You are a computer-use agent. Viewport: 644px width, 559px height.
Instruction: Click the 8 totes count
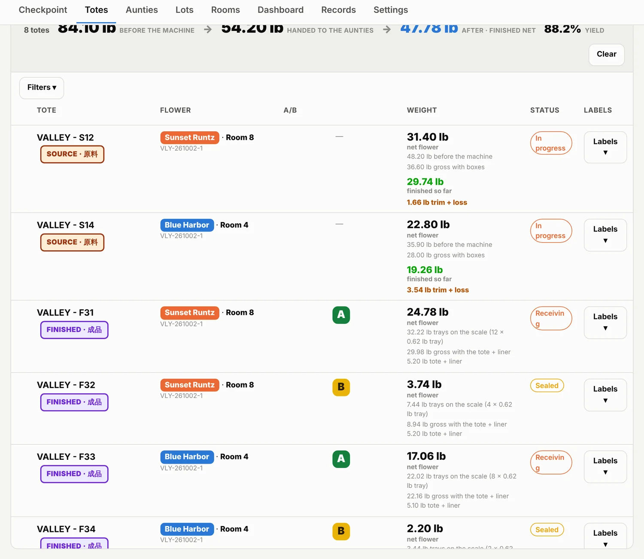click(36, 30)
